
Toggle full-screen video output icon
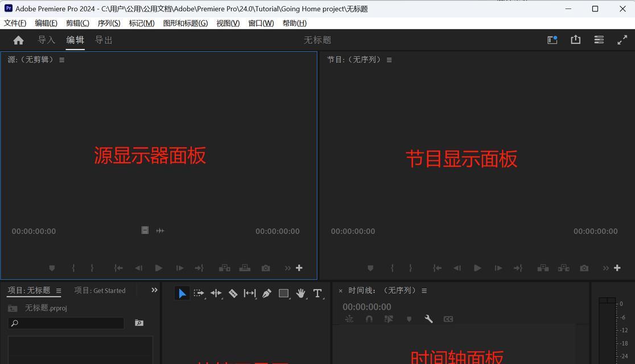pyautogui.click(x=622, y=40)
